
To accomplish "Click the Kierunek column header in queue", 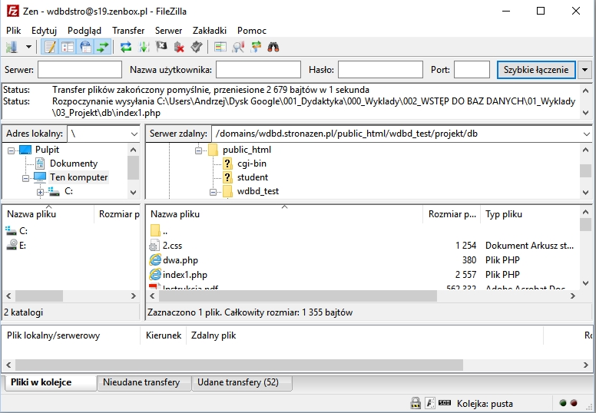I will pyautogui.click(x=164, y=335).
